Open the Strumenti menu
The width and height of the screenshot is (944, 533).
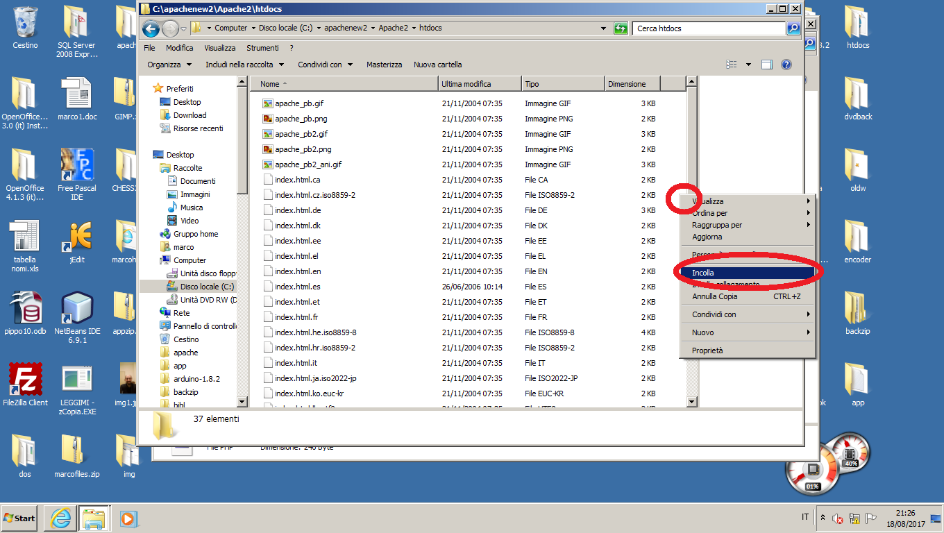coord(262,48)
